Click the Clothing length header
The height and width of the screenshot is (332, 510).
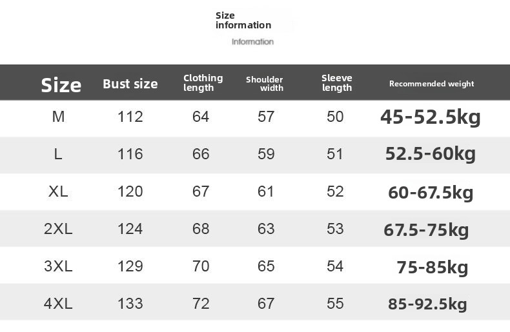point(203,83)
